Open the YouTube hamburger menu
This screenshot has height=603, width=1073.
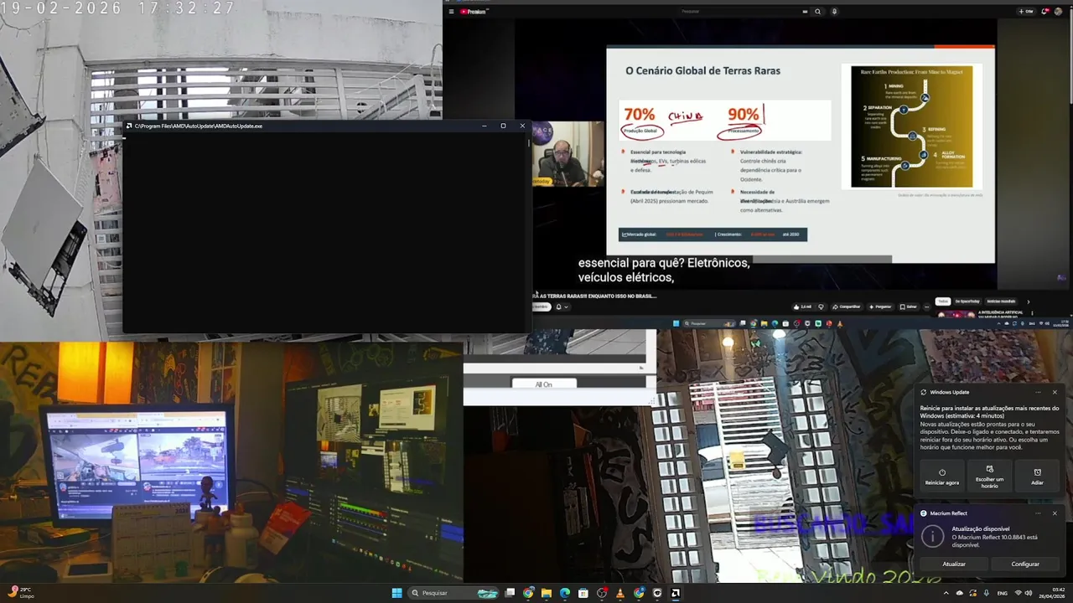[x=451, y=11]
